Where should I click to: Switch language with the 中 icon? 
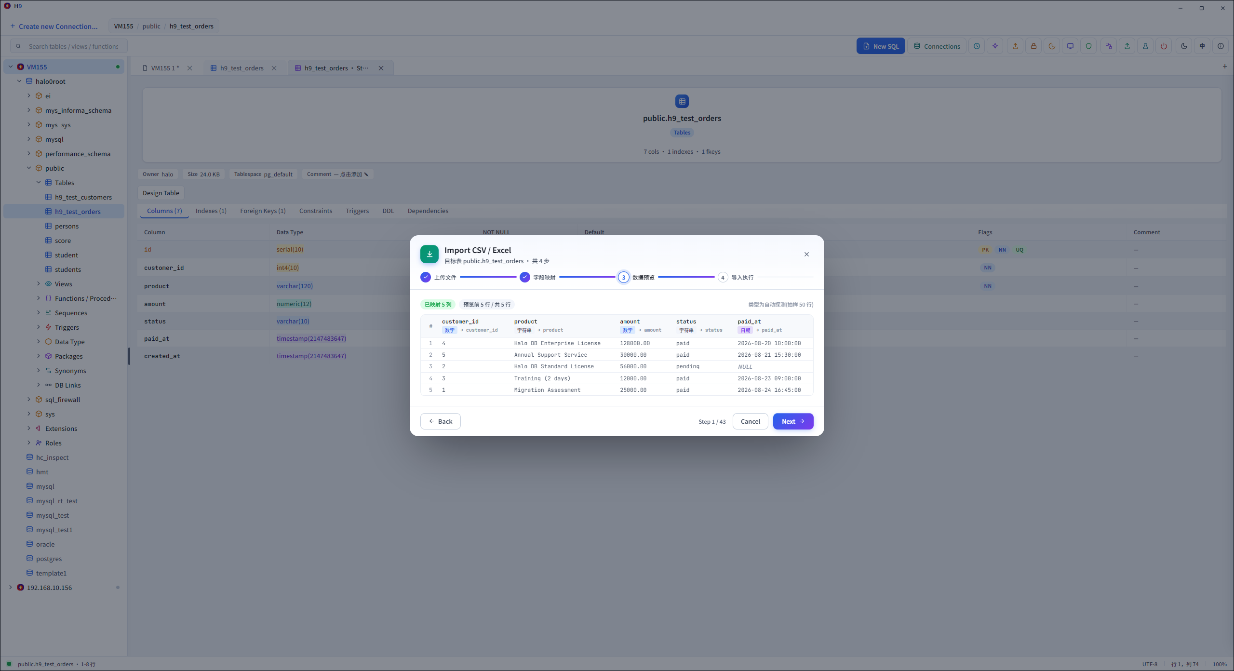[x=1202, y=46]
